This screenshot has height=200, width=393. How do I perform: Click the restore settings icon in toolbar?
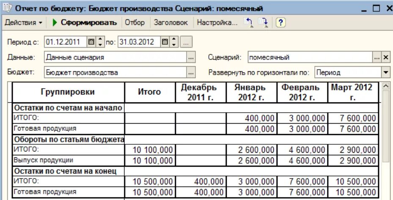pos(248,22)
